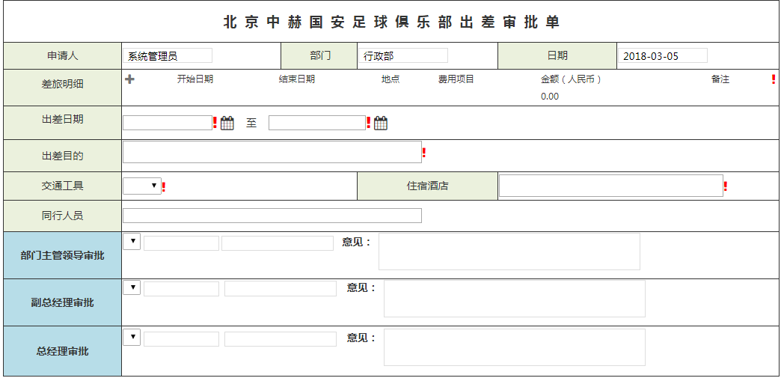Click the 备注 column header

(x=720, y=79)
